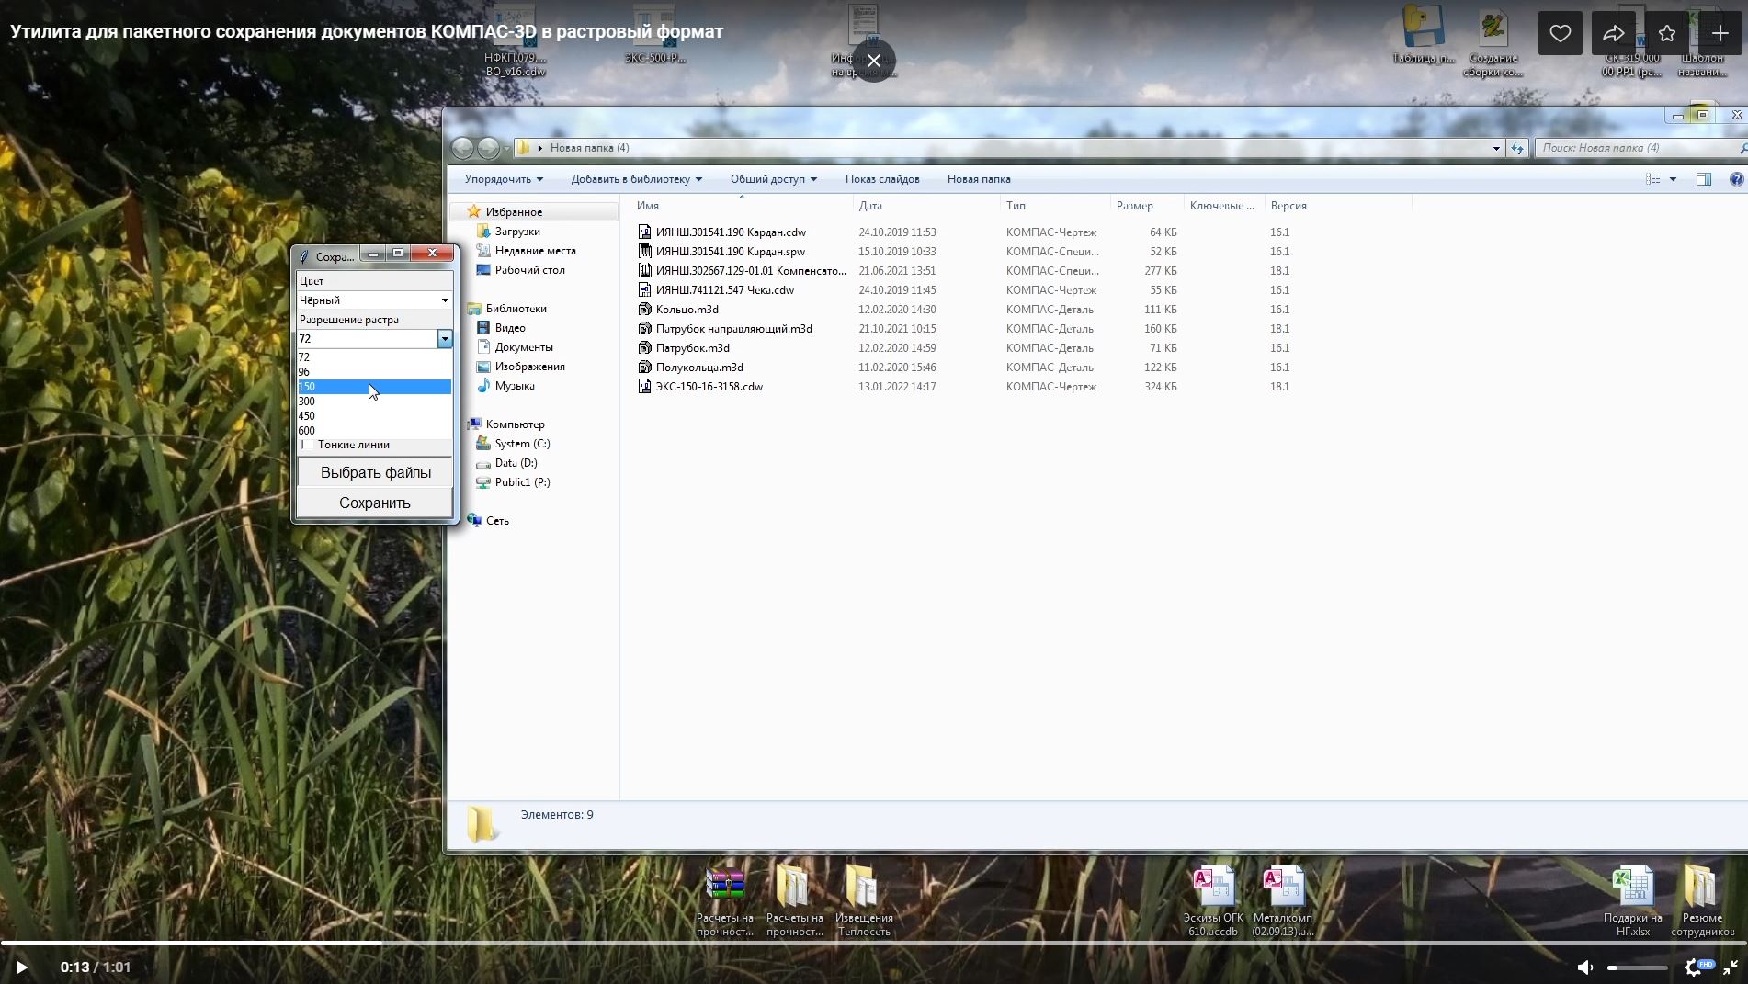Select 96 in resolution list

point(374,372)
